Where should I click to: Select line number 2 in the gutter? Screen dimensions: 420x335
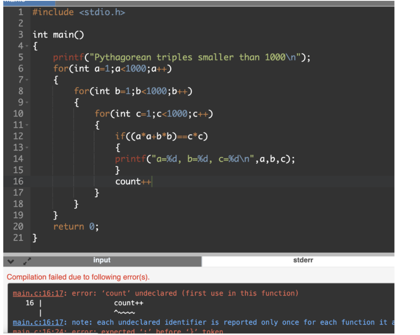pos(21,23)
